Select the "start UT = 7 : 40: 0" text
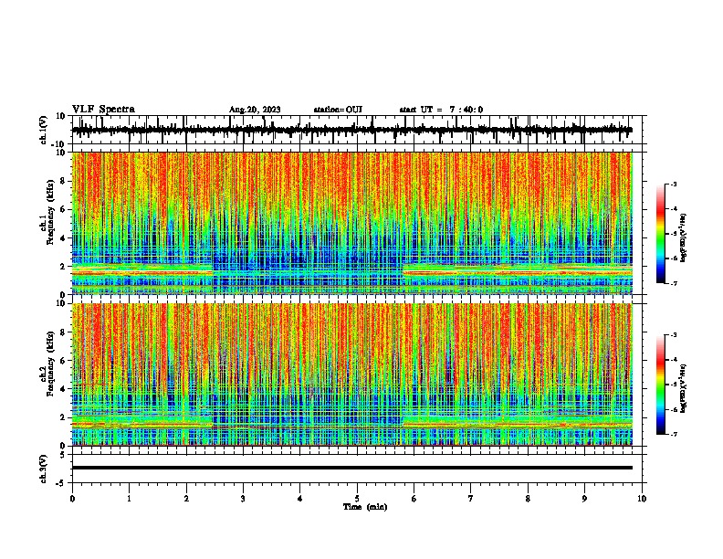Screen dimensions: 723x559 click(x=441, y=110)
